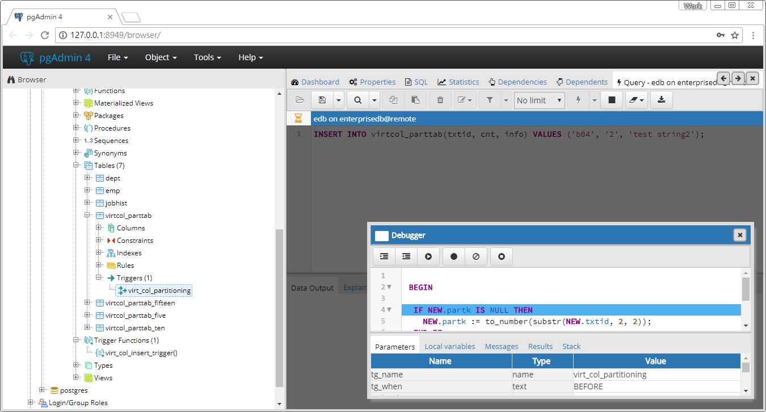Open the No limit rows dropdown
This screenshot has height=412, width=766.
(540, 100)
